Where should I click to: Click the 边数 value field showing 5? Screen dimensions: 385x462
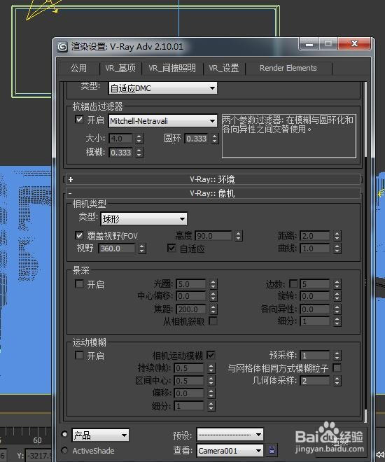coord(315,284)
